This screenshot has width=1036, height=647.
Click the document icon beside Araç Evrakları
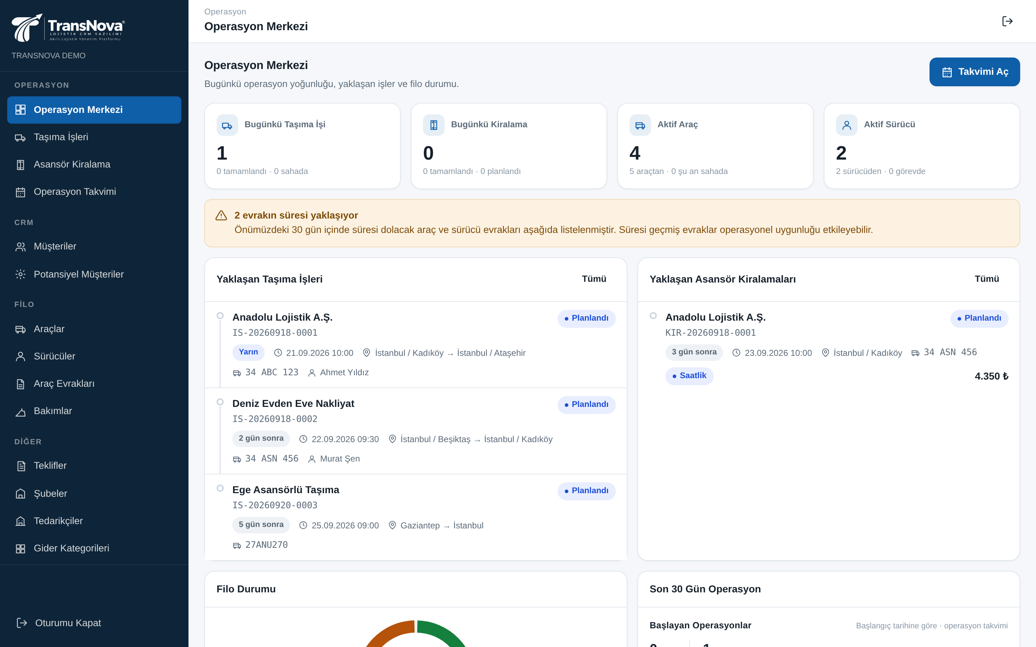point(21,384)
